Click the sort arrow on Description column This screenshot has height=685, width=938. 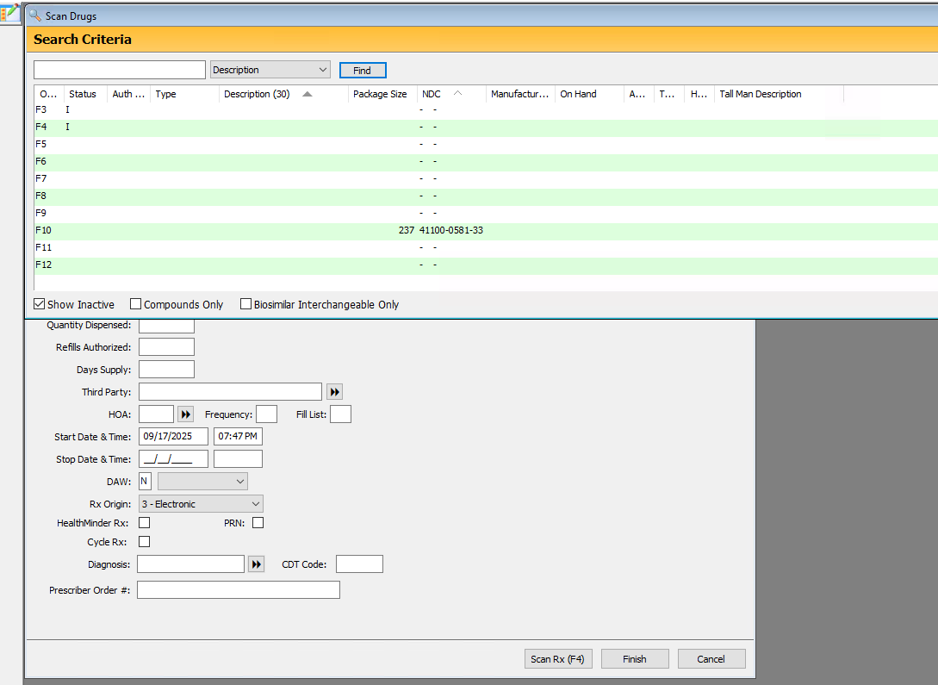click(x=307, y=94)
